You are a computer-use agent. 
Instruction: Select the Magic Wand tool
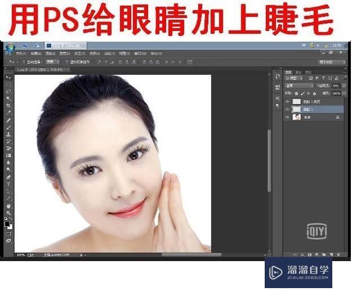point(8,98)
